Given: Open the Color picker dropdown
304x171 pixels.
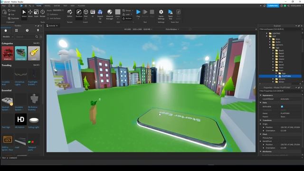Looking at the screenshot, I should [x=118, y=19].
